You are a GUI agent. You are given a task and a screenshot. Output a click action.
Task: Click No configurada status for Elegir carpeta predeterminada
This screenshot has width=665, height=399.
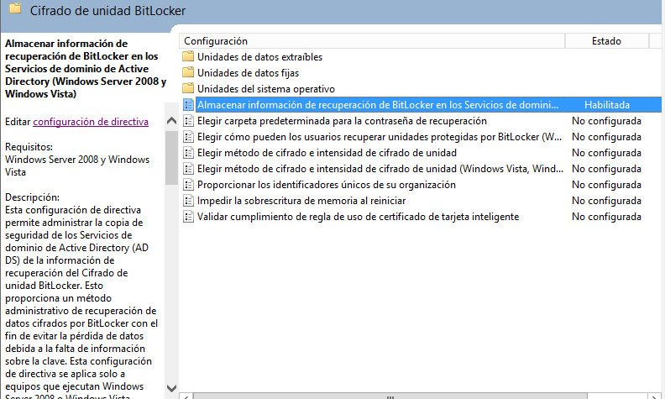(606, 121)
